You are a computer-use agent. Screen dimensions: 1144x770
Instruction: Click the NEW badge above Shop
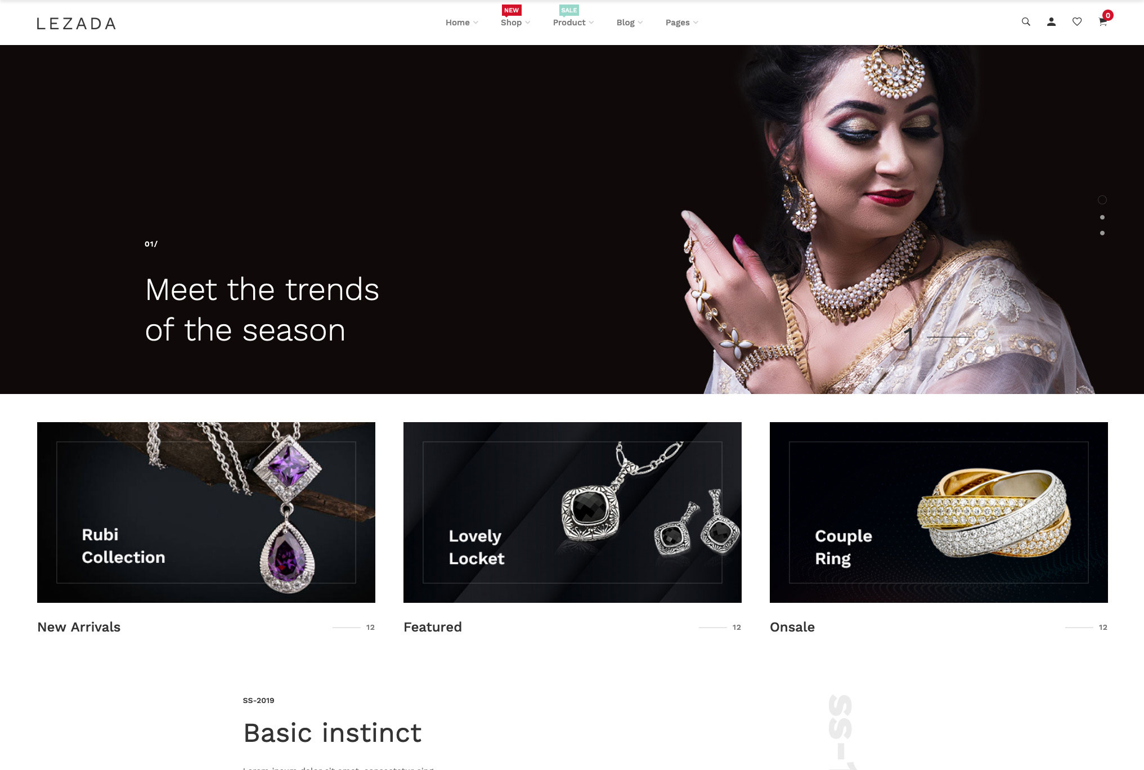(512, 10)
